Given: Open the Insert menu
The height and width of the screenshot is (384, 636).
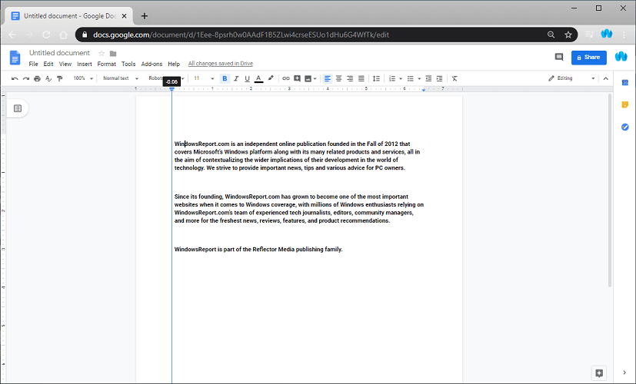Looking at the screenshot, I should 85,64.
